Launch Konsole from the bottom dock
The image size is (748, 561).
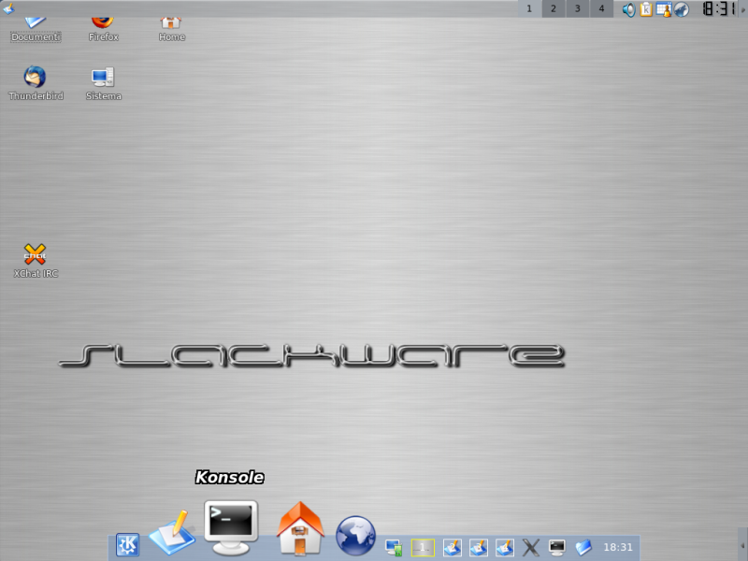click(x=231, y=527)
